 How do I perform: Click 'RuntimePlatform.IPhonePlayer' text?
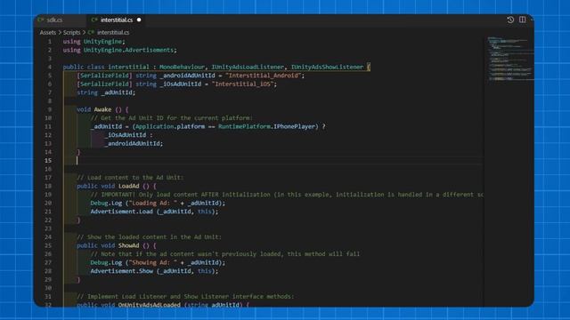(266, 126)
